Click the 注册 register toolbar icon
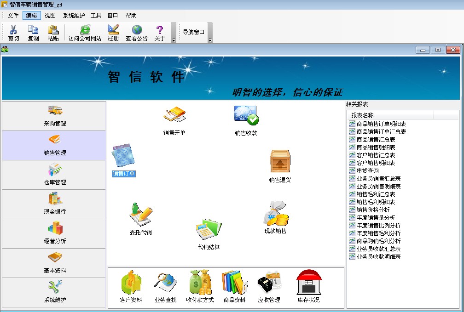The height and width of the screenshot is (312, 464). coord(113,33)
